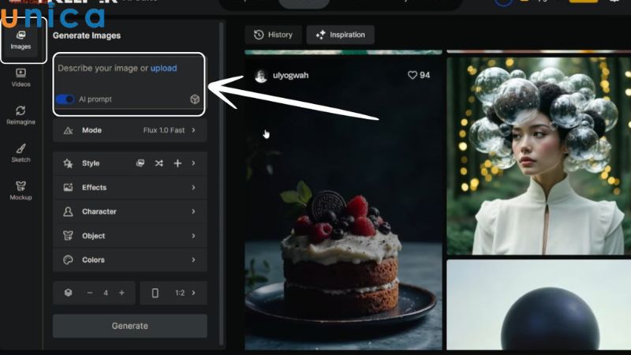This screenshot has width=631, height=355.
Task: Open the Images section in sidebar
Action: 21,39
